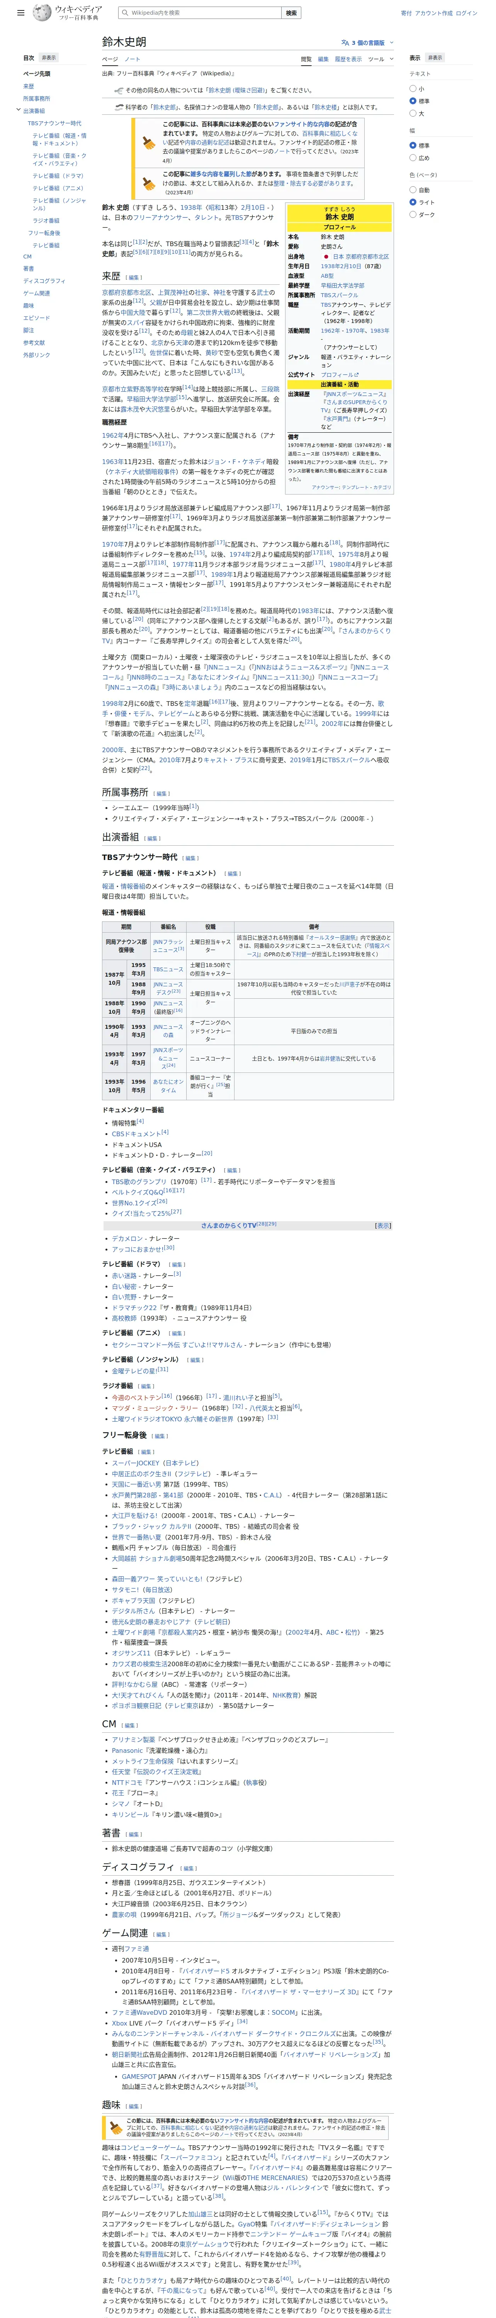Screen dimensions: 496x2318
Task: Open the 早稲田大学法学部 link in infobox
Action: point(342,285)
